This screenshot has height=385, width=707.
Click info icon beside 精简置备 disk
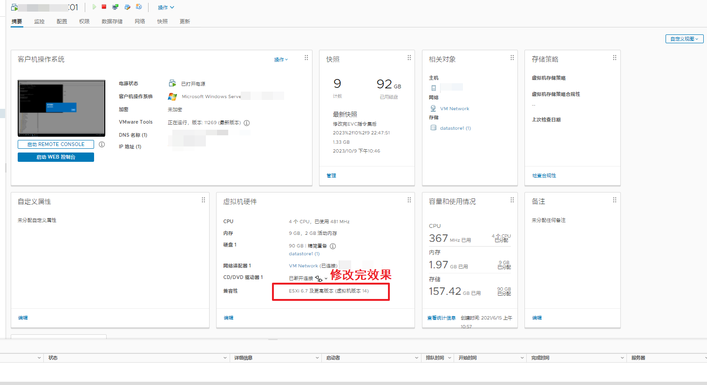(x=333, y=246)
